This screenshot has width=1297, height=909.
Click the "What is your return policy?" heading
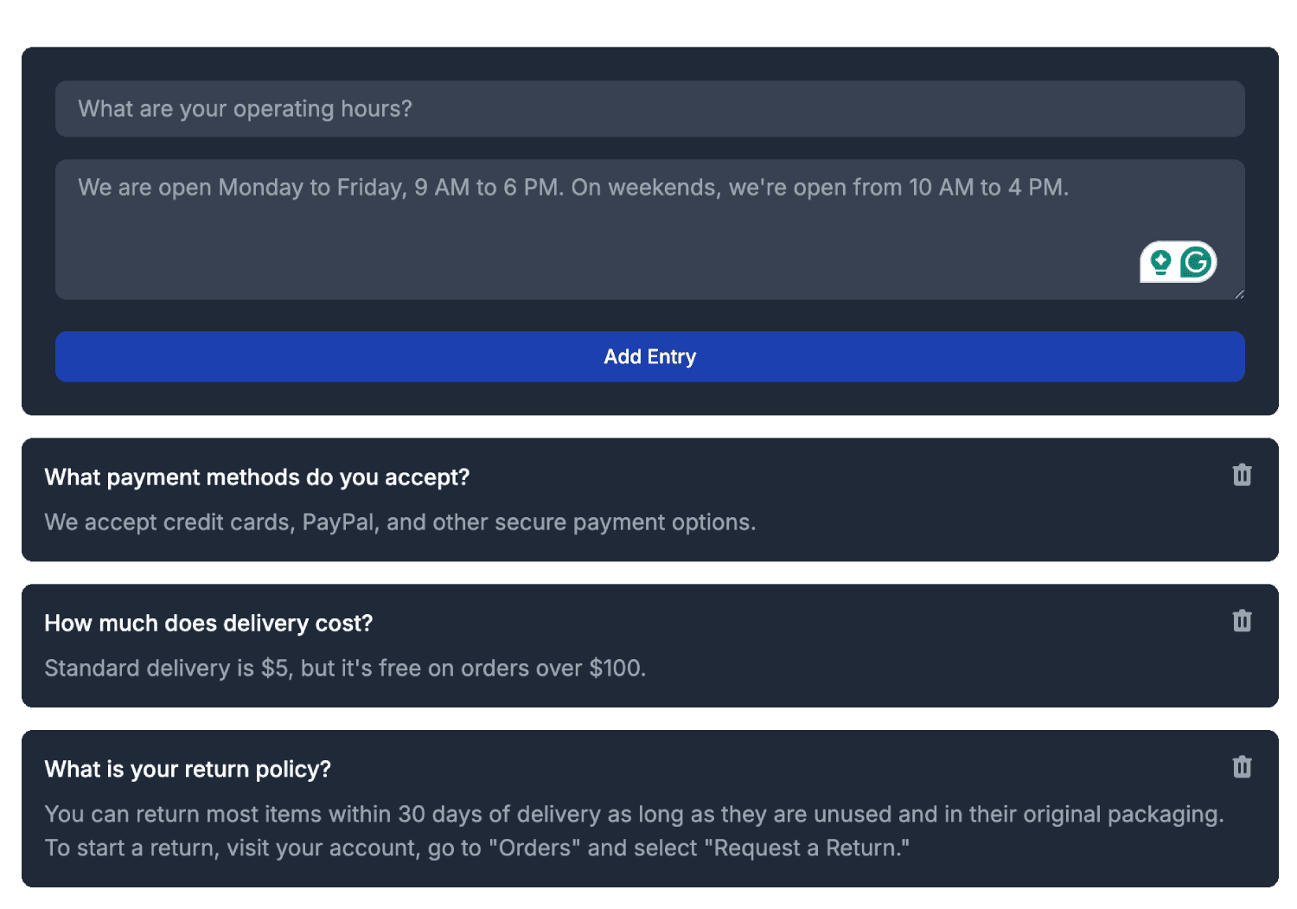(188, 770)
